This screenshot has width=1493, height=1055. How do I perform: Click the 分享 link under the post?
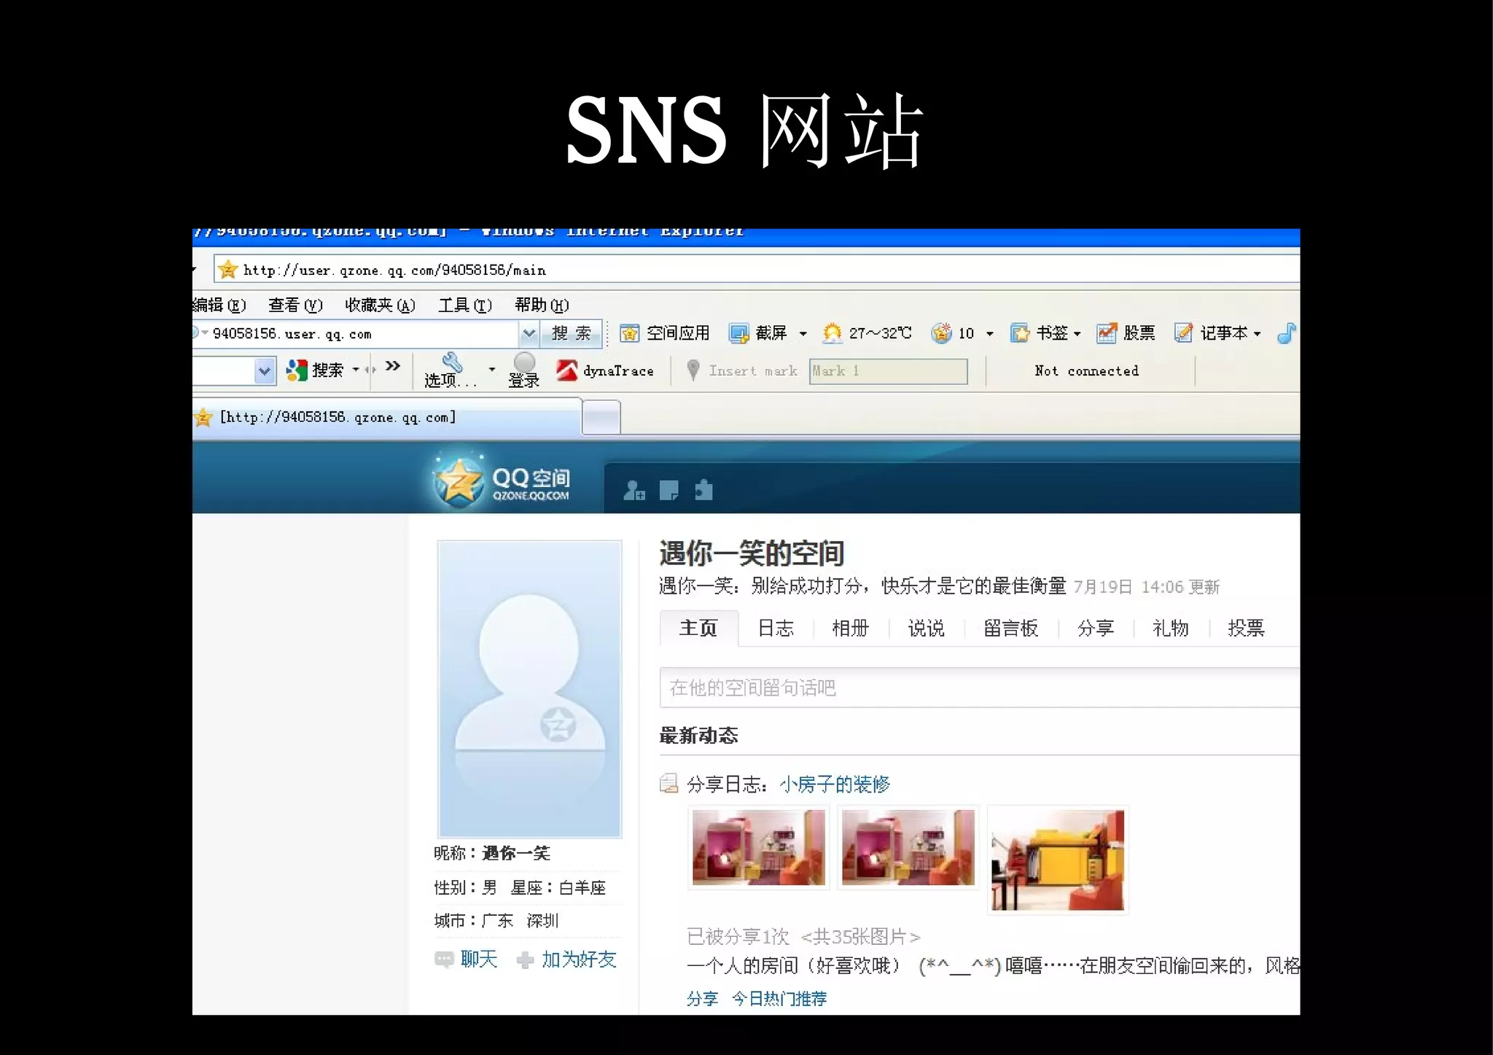(703, 998)
